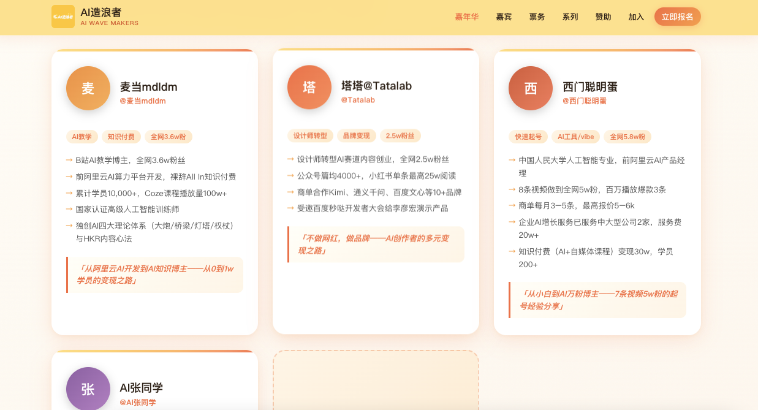Click the AI造浪者 yellow logo icon
This screenshot has height=410, width=758.
(x=63, y=17)
